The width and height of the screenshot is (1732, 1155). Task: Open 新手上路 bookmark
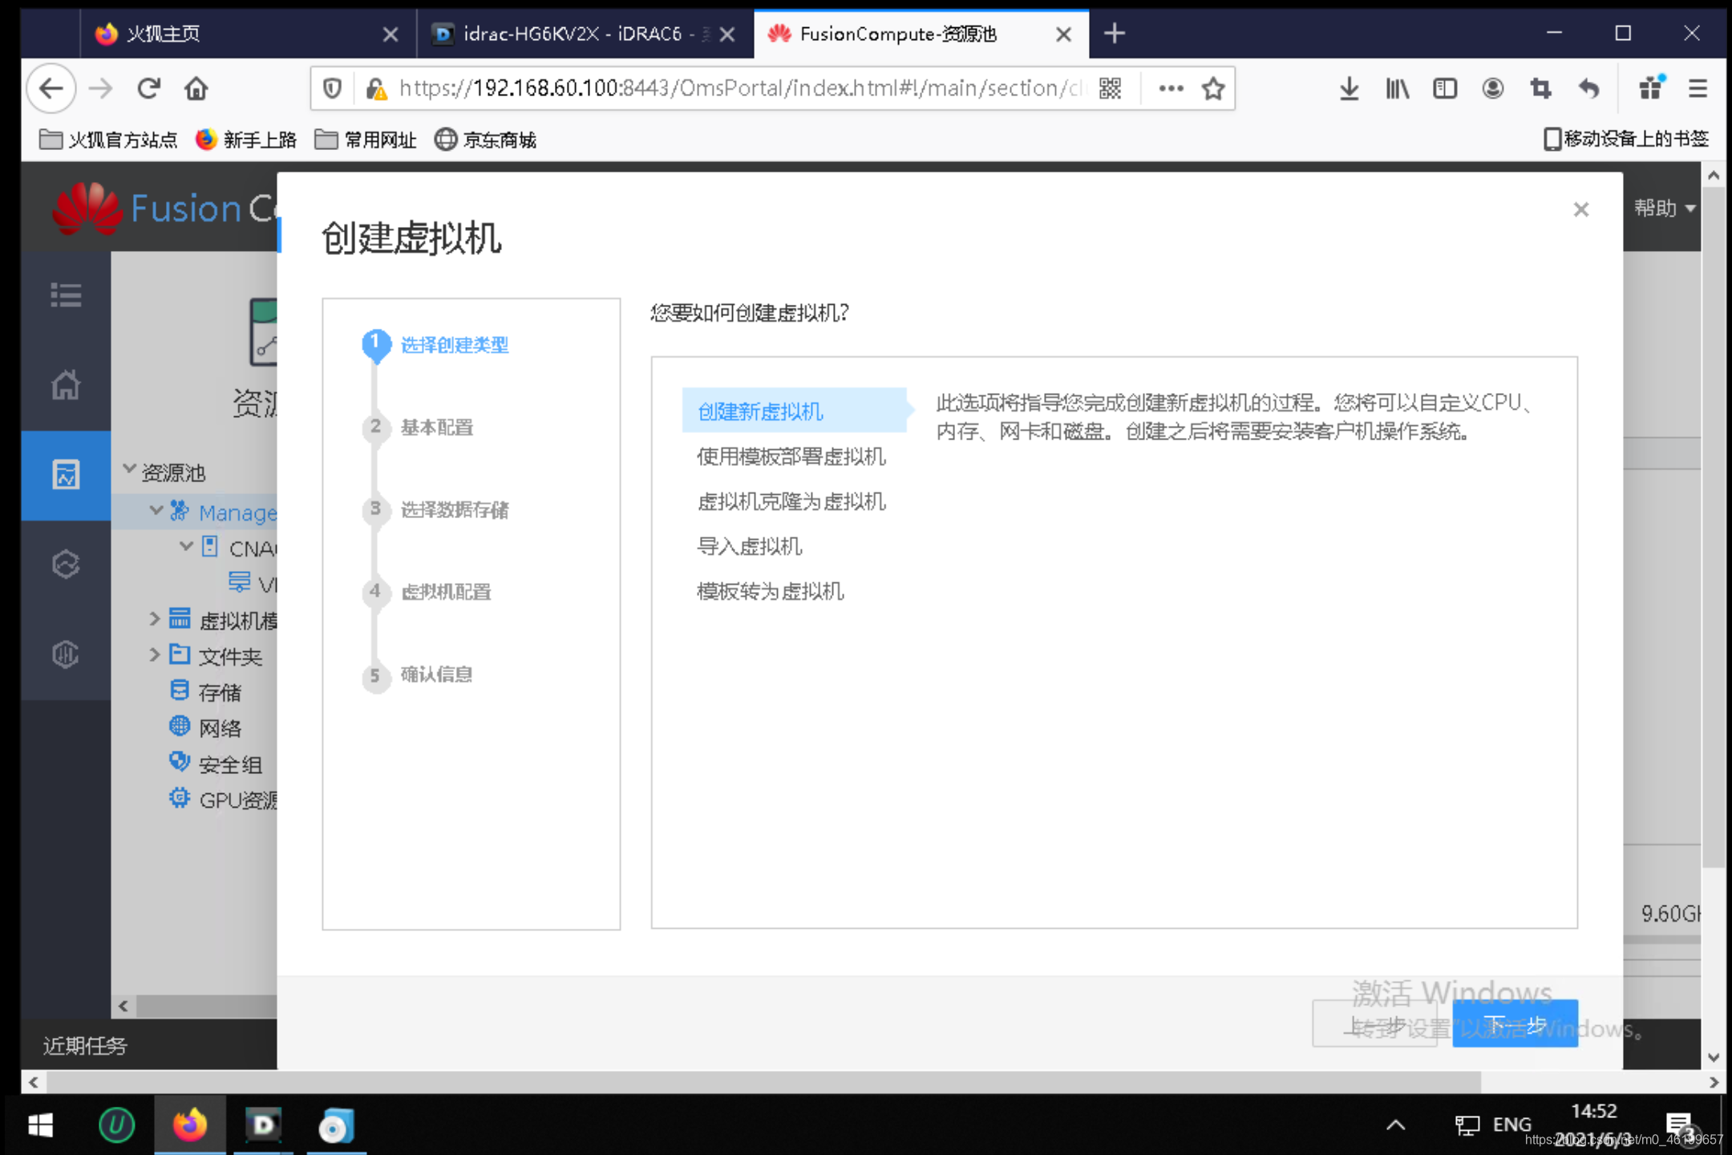[x=246, y=140]
